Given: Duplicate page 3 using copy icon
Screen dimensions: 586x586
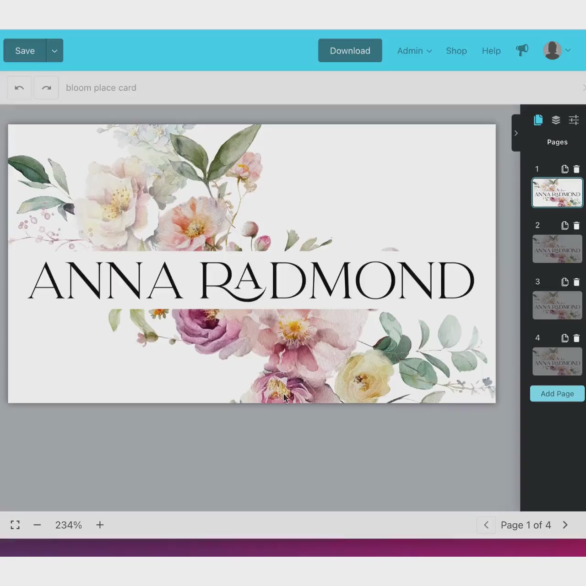Looking at the screenshot, I should pyautogui.click(x=565, y=282).
